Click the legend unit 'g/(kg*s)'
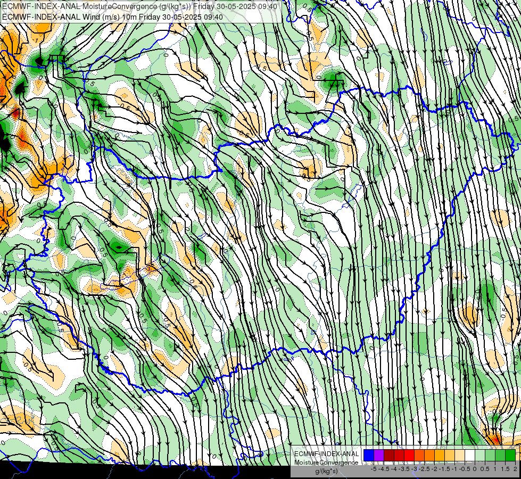The height and width of the screenshot is (479, 521). pos(326,471)
